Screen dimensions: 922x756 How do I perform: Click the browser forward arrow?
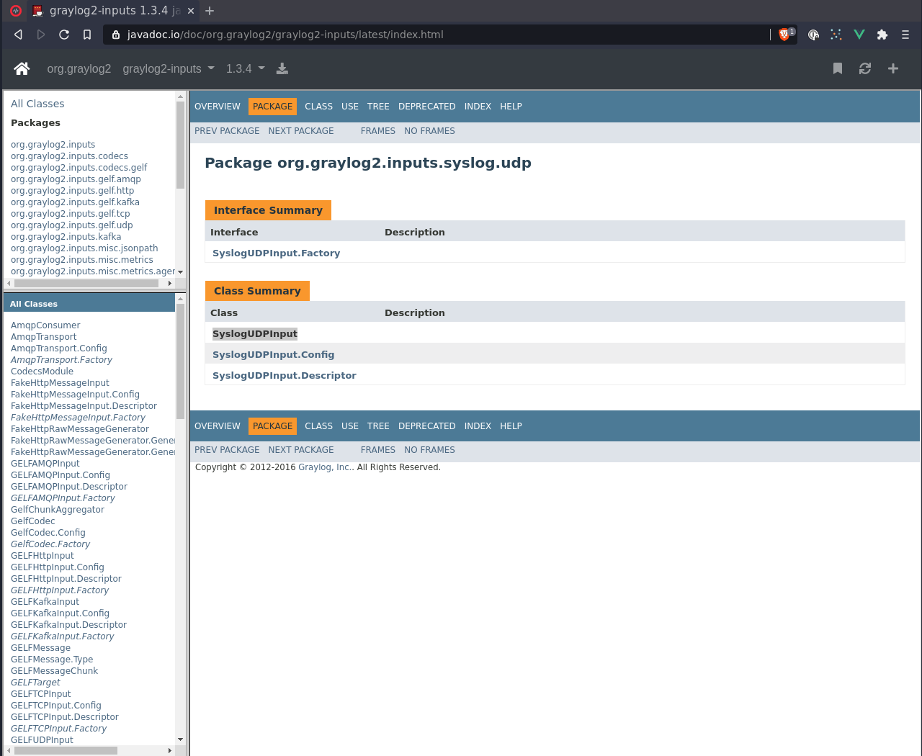(41, 35)
